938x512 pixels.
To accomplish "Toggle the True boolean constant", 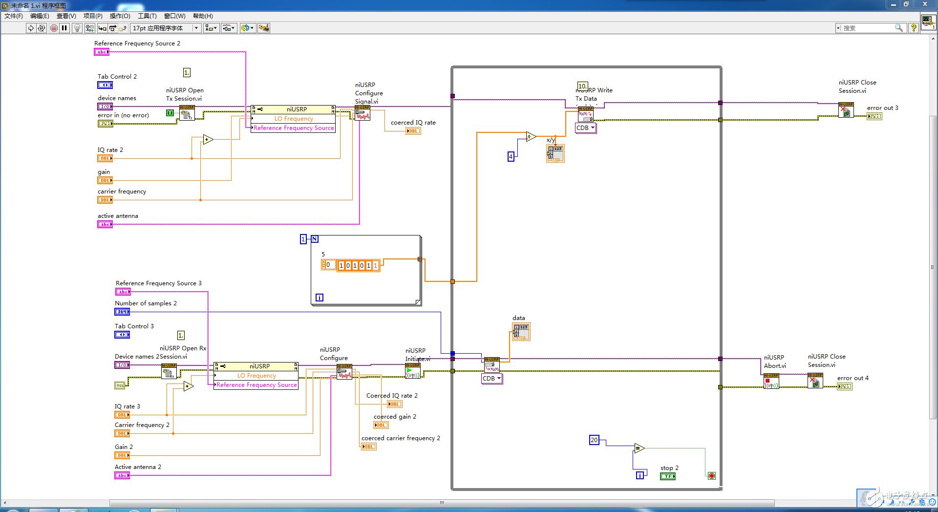I will [x=170, y=113].
